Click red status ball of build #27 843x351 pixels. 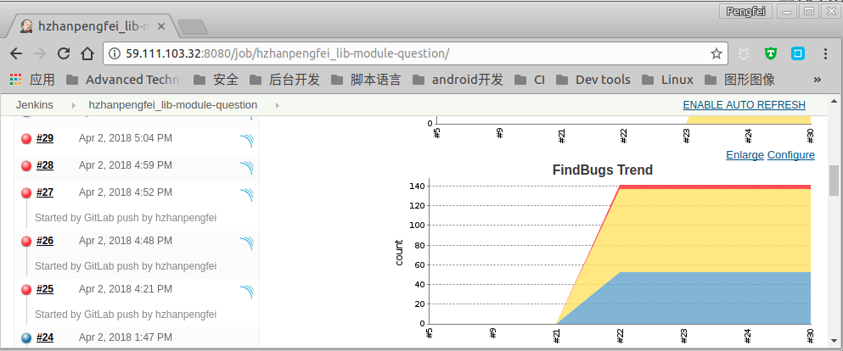26,192
